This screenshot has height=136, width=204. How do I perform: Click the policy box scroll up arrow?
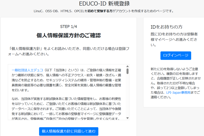click(x=127, y=66)
